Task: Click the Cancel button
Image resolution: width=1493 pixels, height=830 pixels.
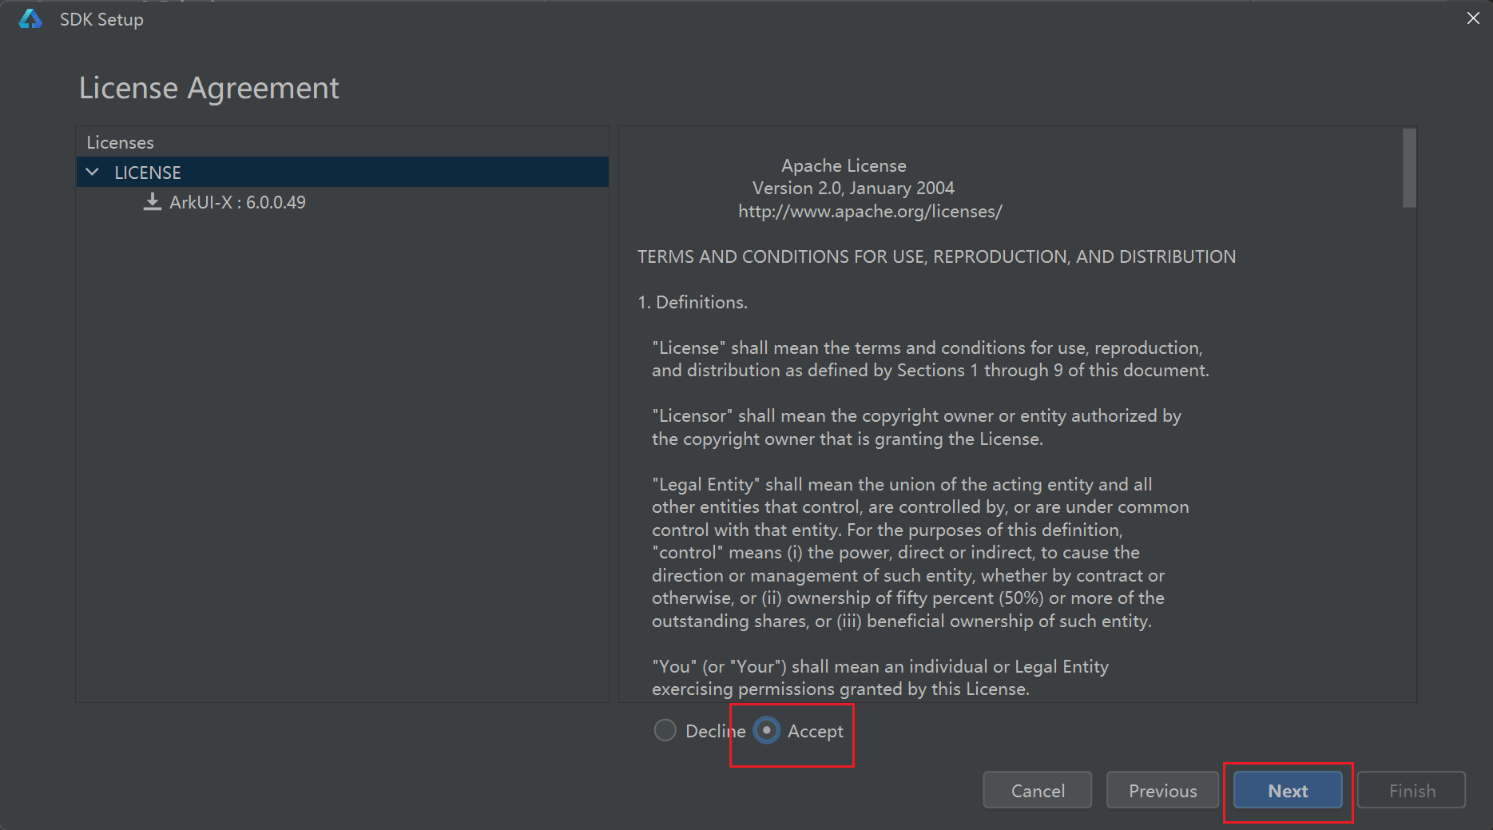Action: click(x=1038, y=791)
